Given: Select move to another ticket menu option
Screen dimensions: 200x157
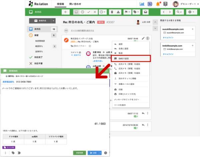Looking at the screenshot, I should (x=131, y=78).
